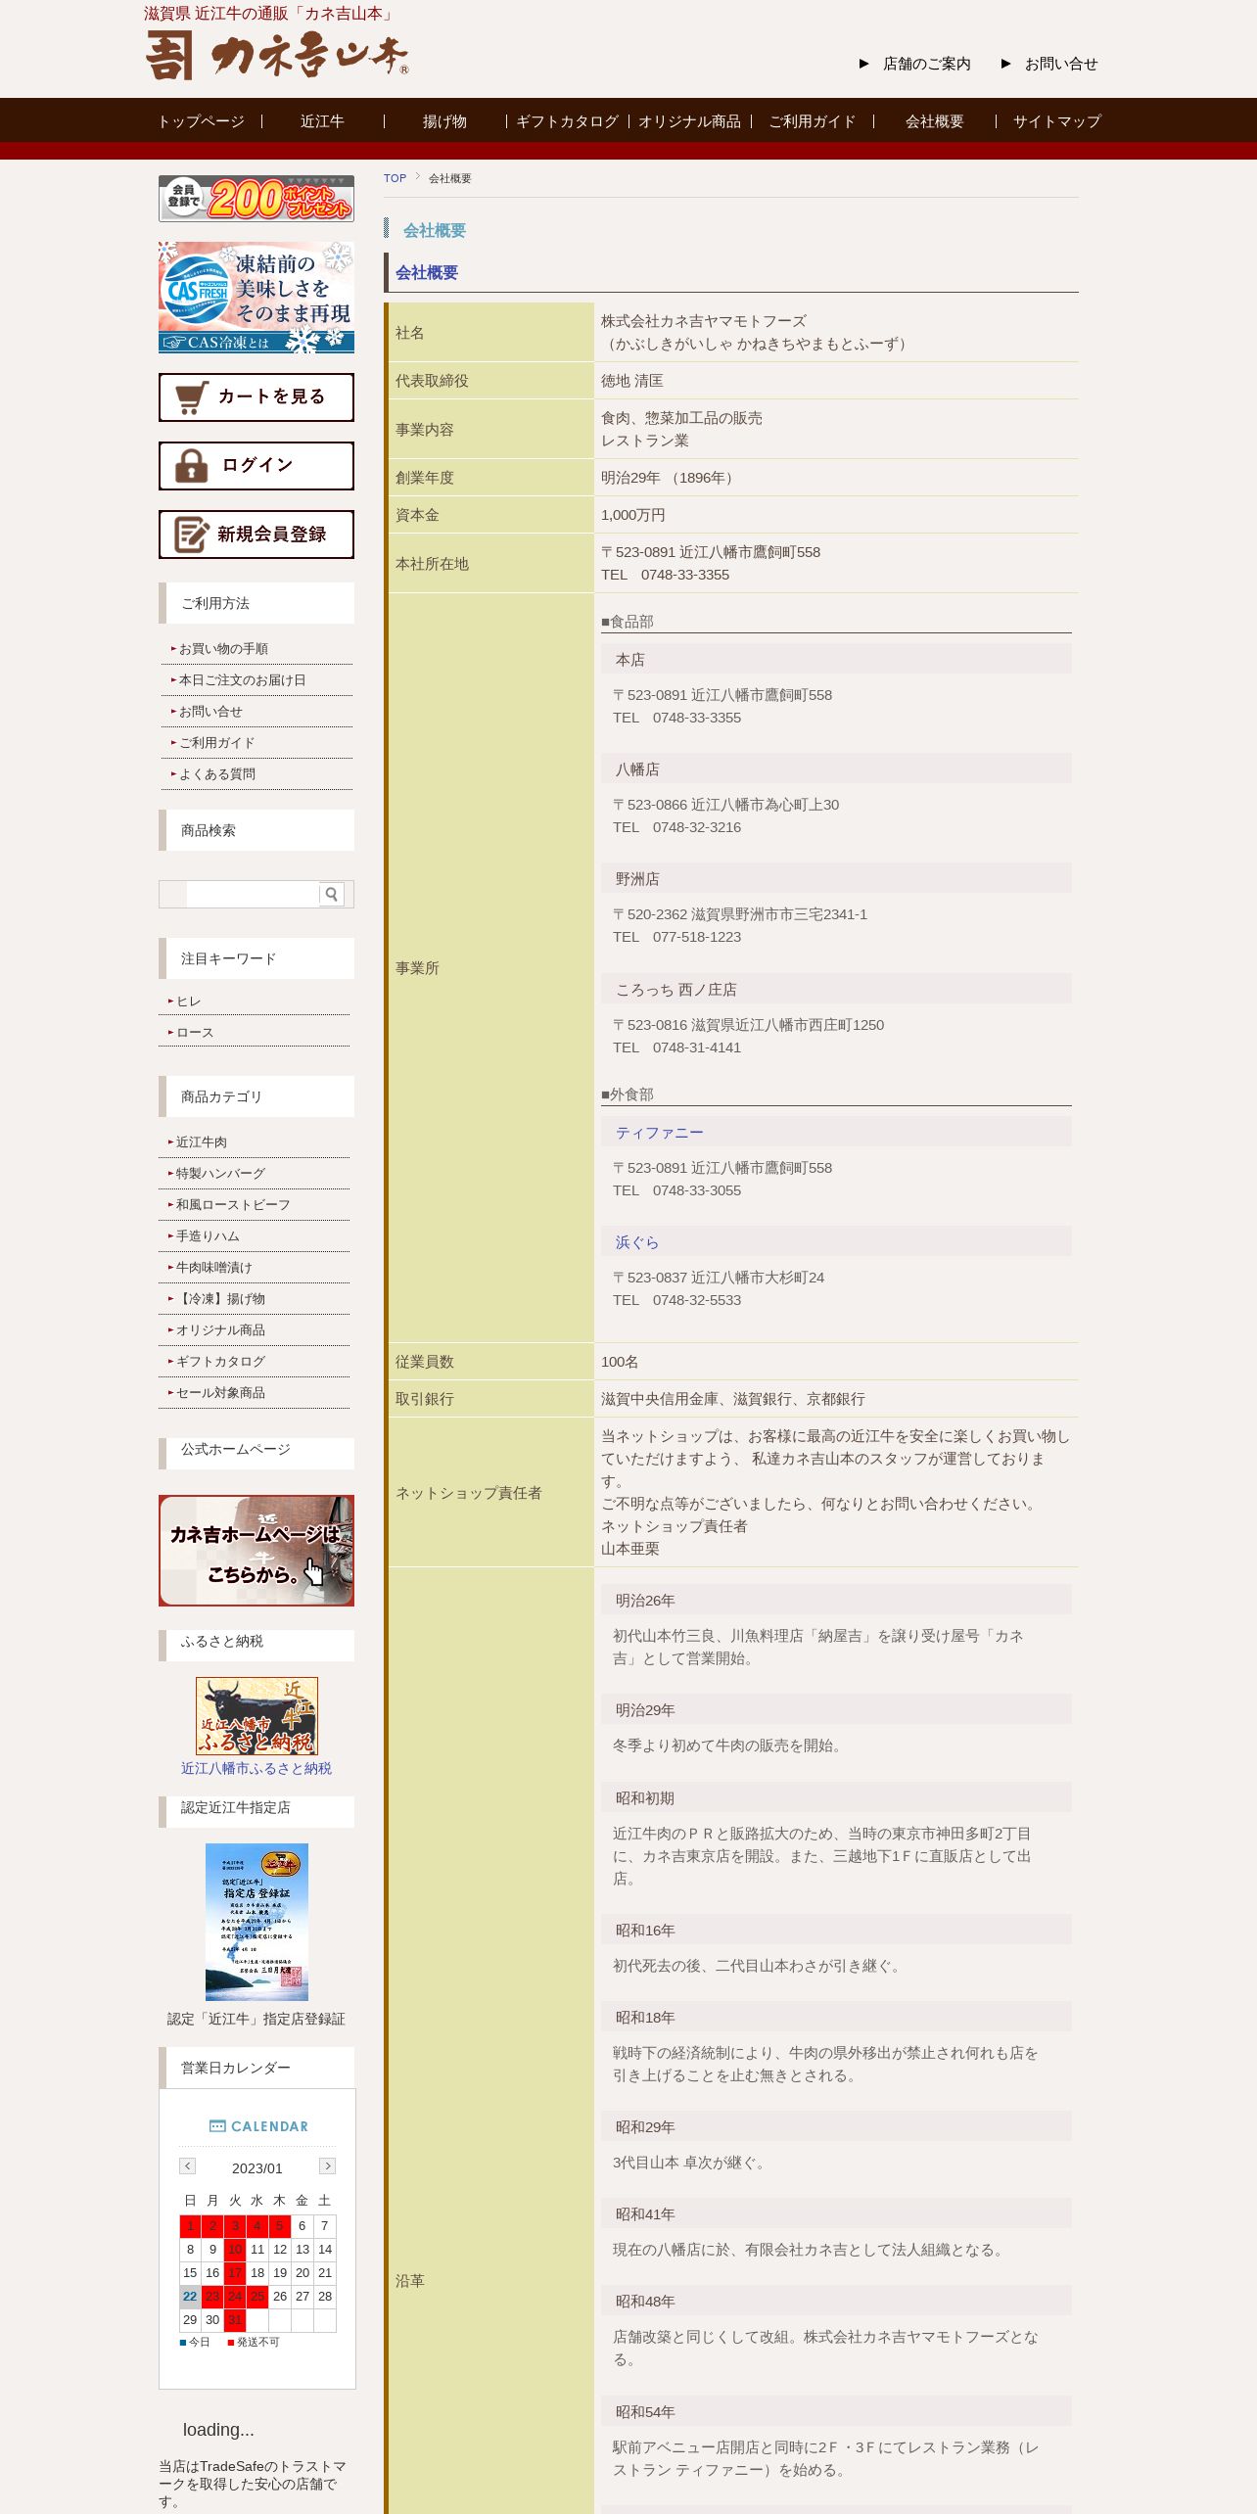Open the CAS冷凍 banner
Image resolution: width=1257 pixels, height=2514 pixels.
[x=256, y=298]
